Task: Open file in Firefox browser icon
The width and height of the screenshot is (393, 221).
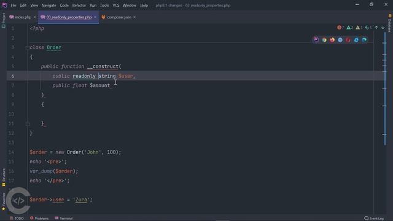Action: 332,40
